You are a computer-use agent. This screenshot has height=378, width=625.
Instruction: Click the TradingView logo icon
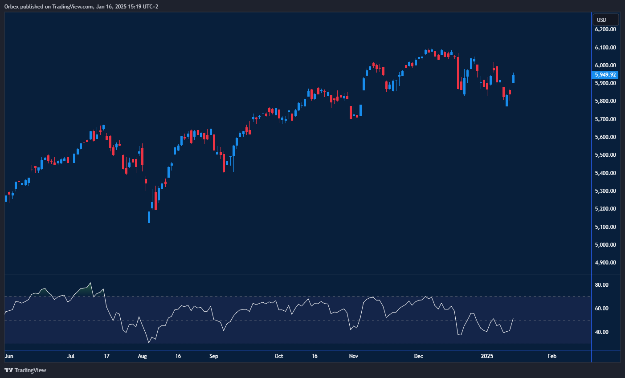(8, 370)
